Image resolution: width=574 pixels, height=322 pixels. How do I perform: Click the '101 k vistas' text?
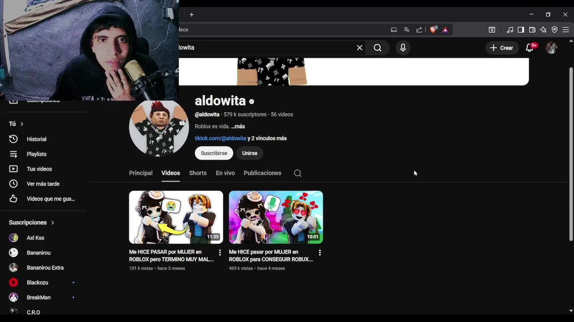pyautogui.click(x=141, y=268)
